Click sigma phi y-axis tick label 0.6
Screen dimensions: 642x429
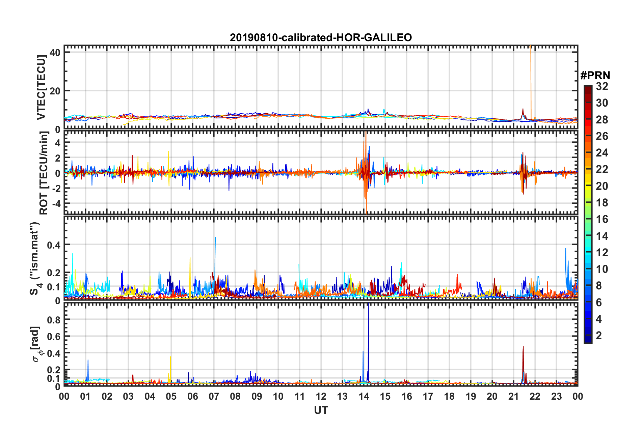click(x=54, y=336)
